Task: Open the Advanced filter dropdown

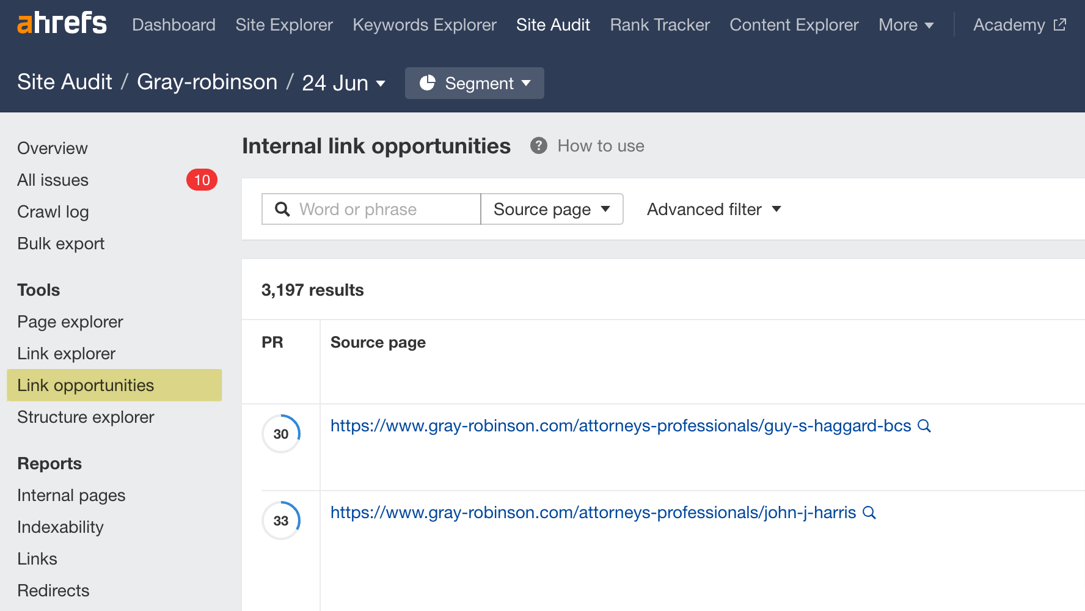Action: coord(713,209)
